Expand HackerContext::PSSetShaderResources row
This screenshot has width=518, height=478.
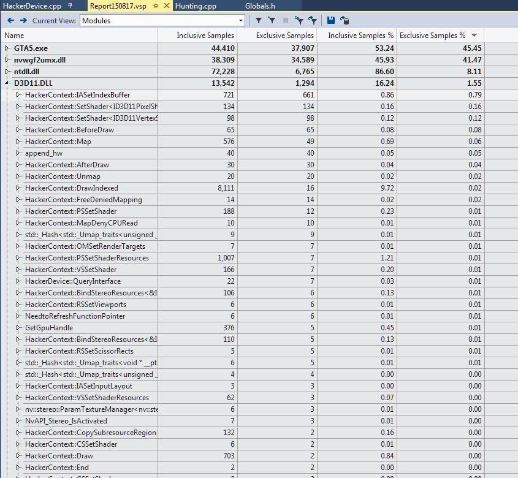18,258
